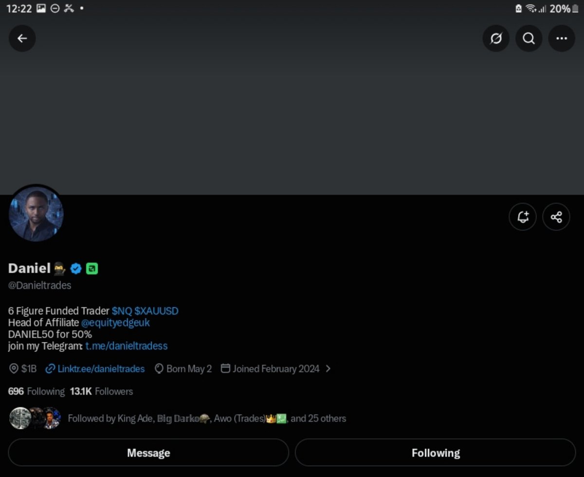Tap the location pin icon
The width and height of the screenshot is (584, 477).
pos(14,368)
